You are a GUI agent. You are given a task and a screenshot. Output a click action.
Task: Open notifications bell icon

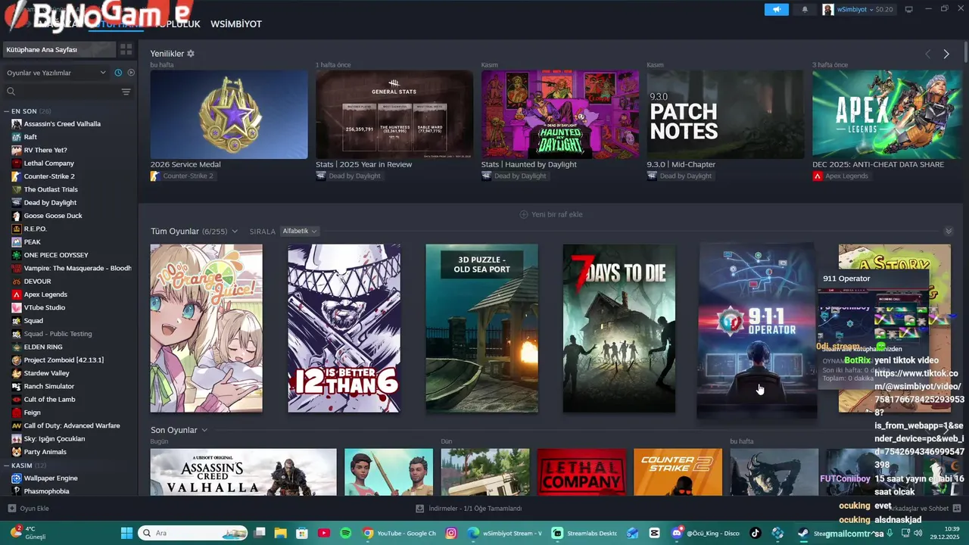click(805, 9)
